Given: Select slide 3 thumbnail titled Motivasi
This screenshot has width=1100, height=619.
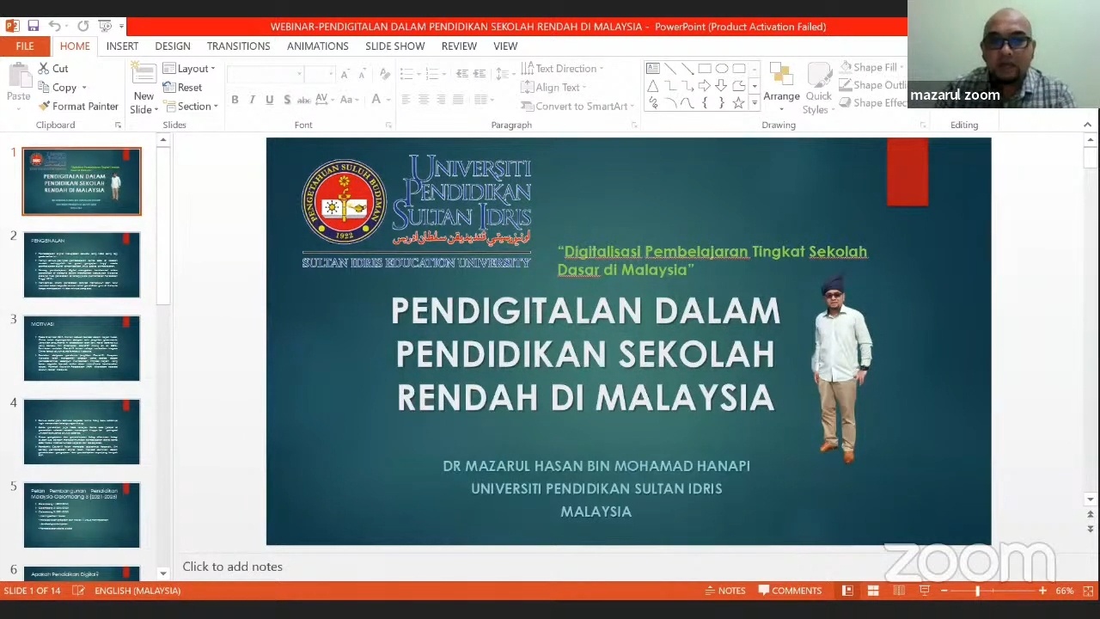Looking at the screenshot, I should 82,348.
